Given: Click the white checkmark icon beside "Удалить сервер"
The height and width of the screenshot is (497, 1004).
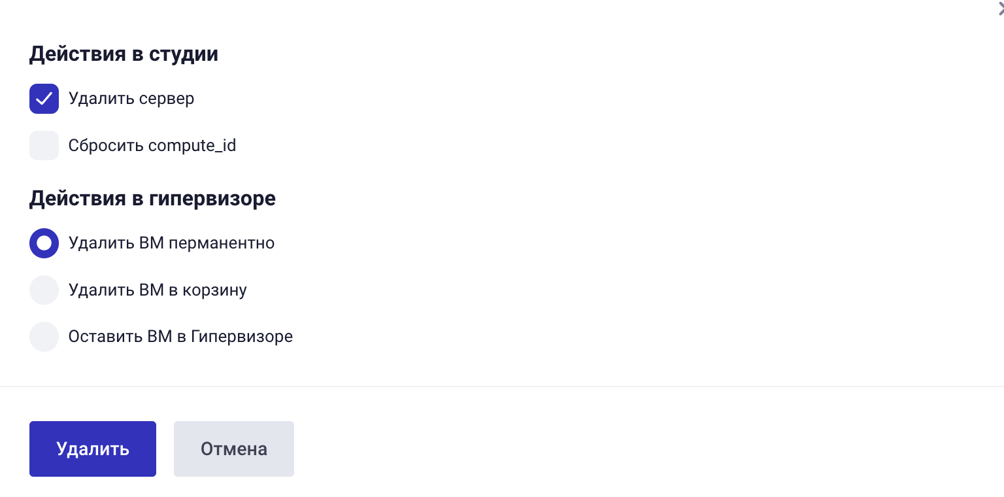Looking at the screenshot, I should click(44, 99).
